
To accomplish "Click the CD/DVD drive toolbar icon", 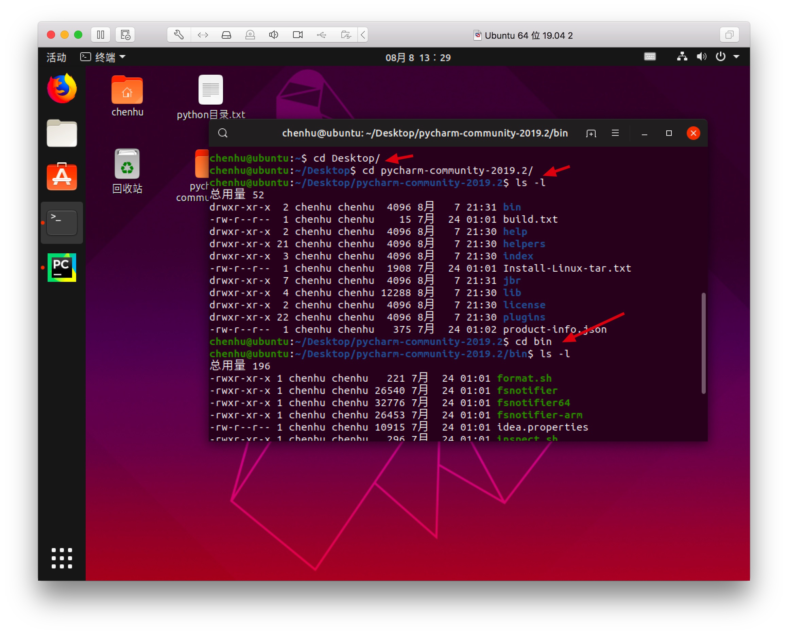I will pyautogui.click(x=251, y=35).
